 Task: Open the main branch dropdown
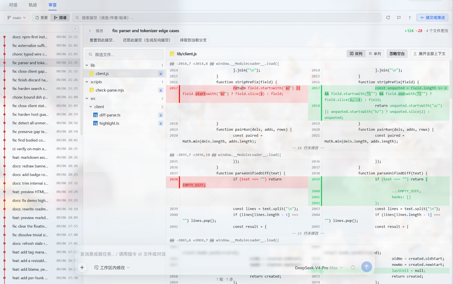[x=17, y=18]
